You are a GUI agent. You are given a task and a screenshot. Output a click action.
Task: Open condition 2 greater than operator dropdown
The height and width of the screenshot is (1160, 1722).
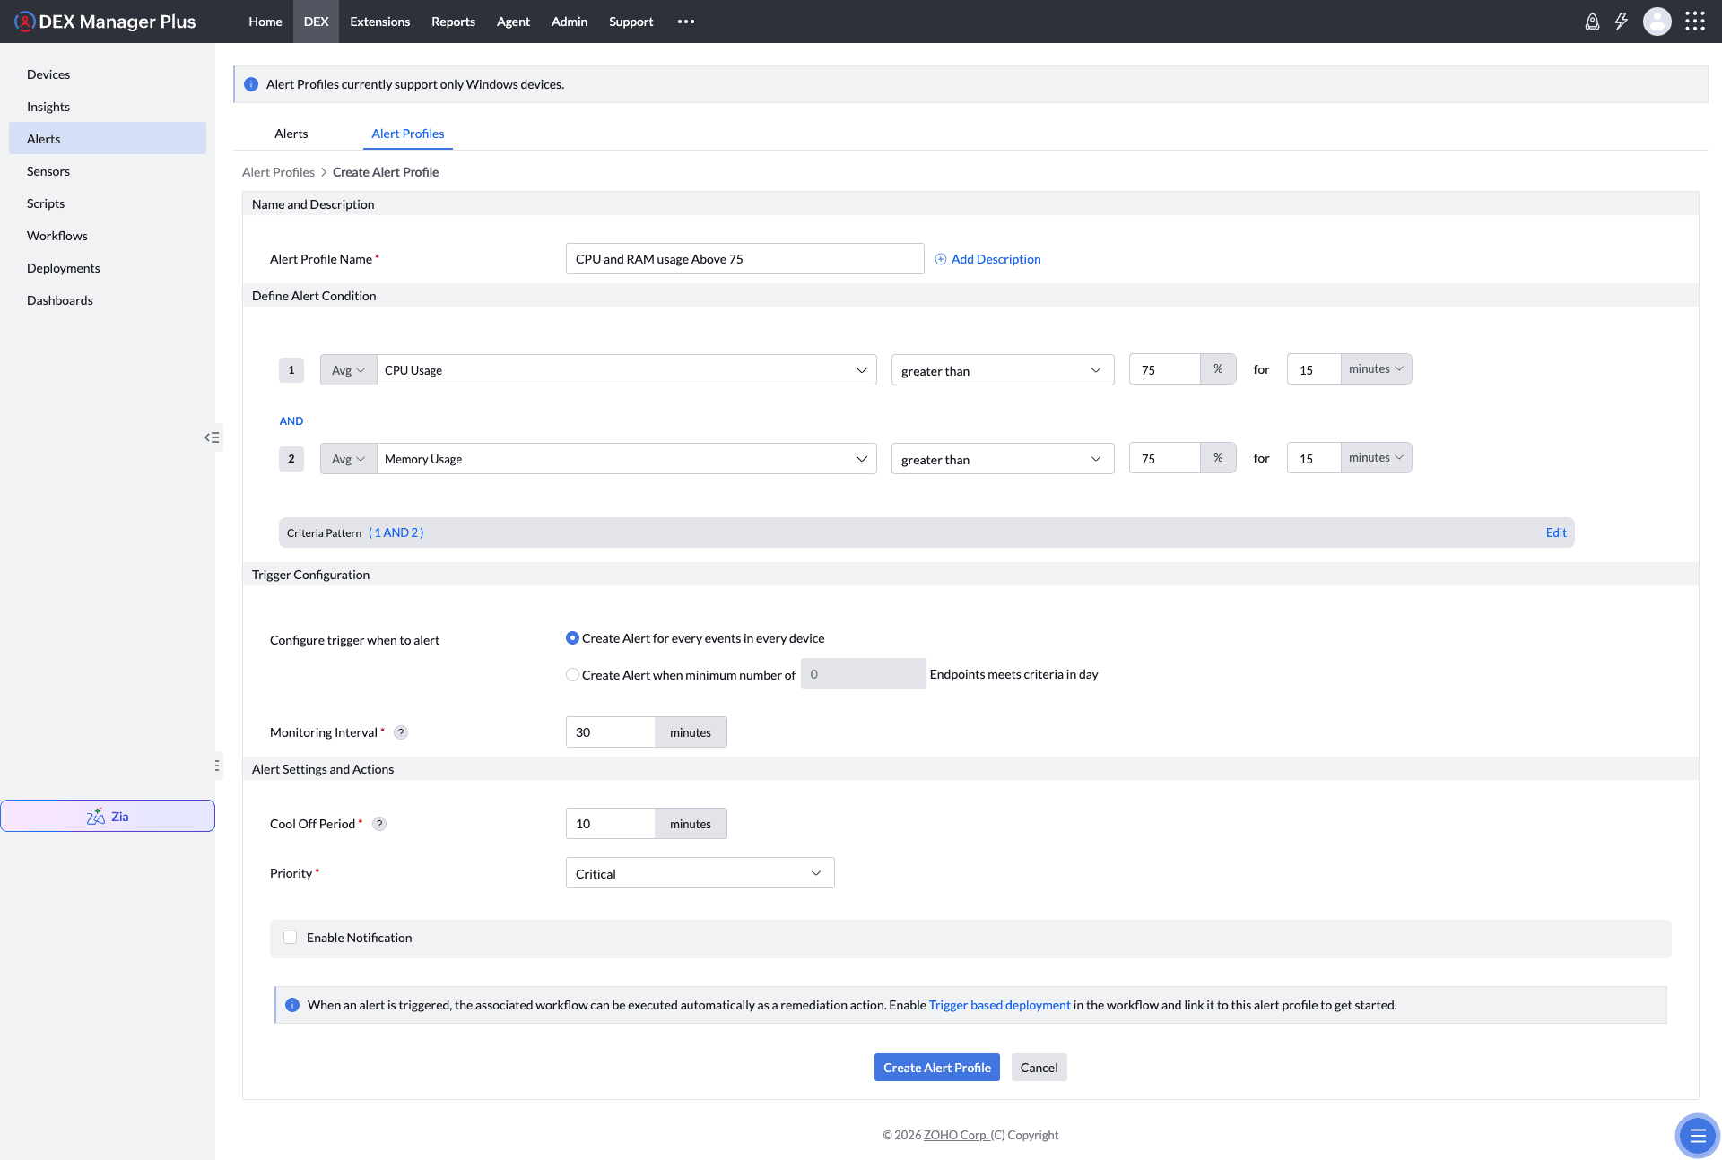click(x=1003, y=459)
